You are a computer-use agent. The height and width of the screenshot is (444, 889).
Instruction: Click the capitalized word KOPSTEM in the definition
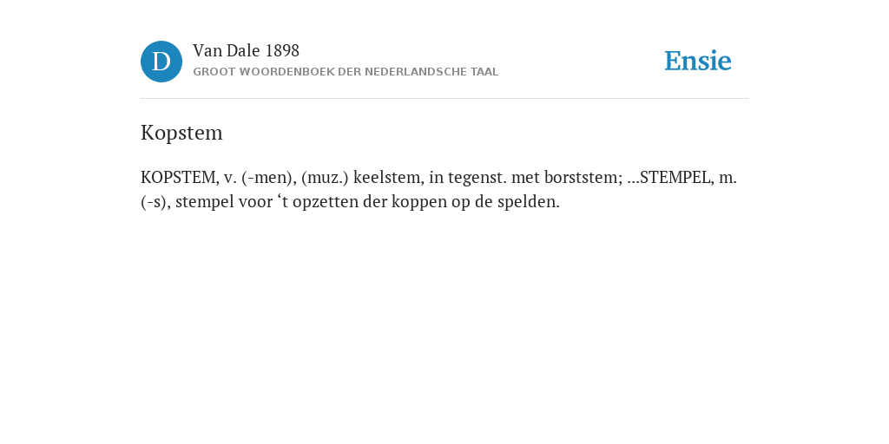(x=179, y=177)
